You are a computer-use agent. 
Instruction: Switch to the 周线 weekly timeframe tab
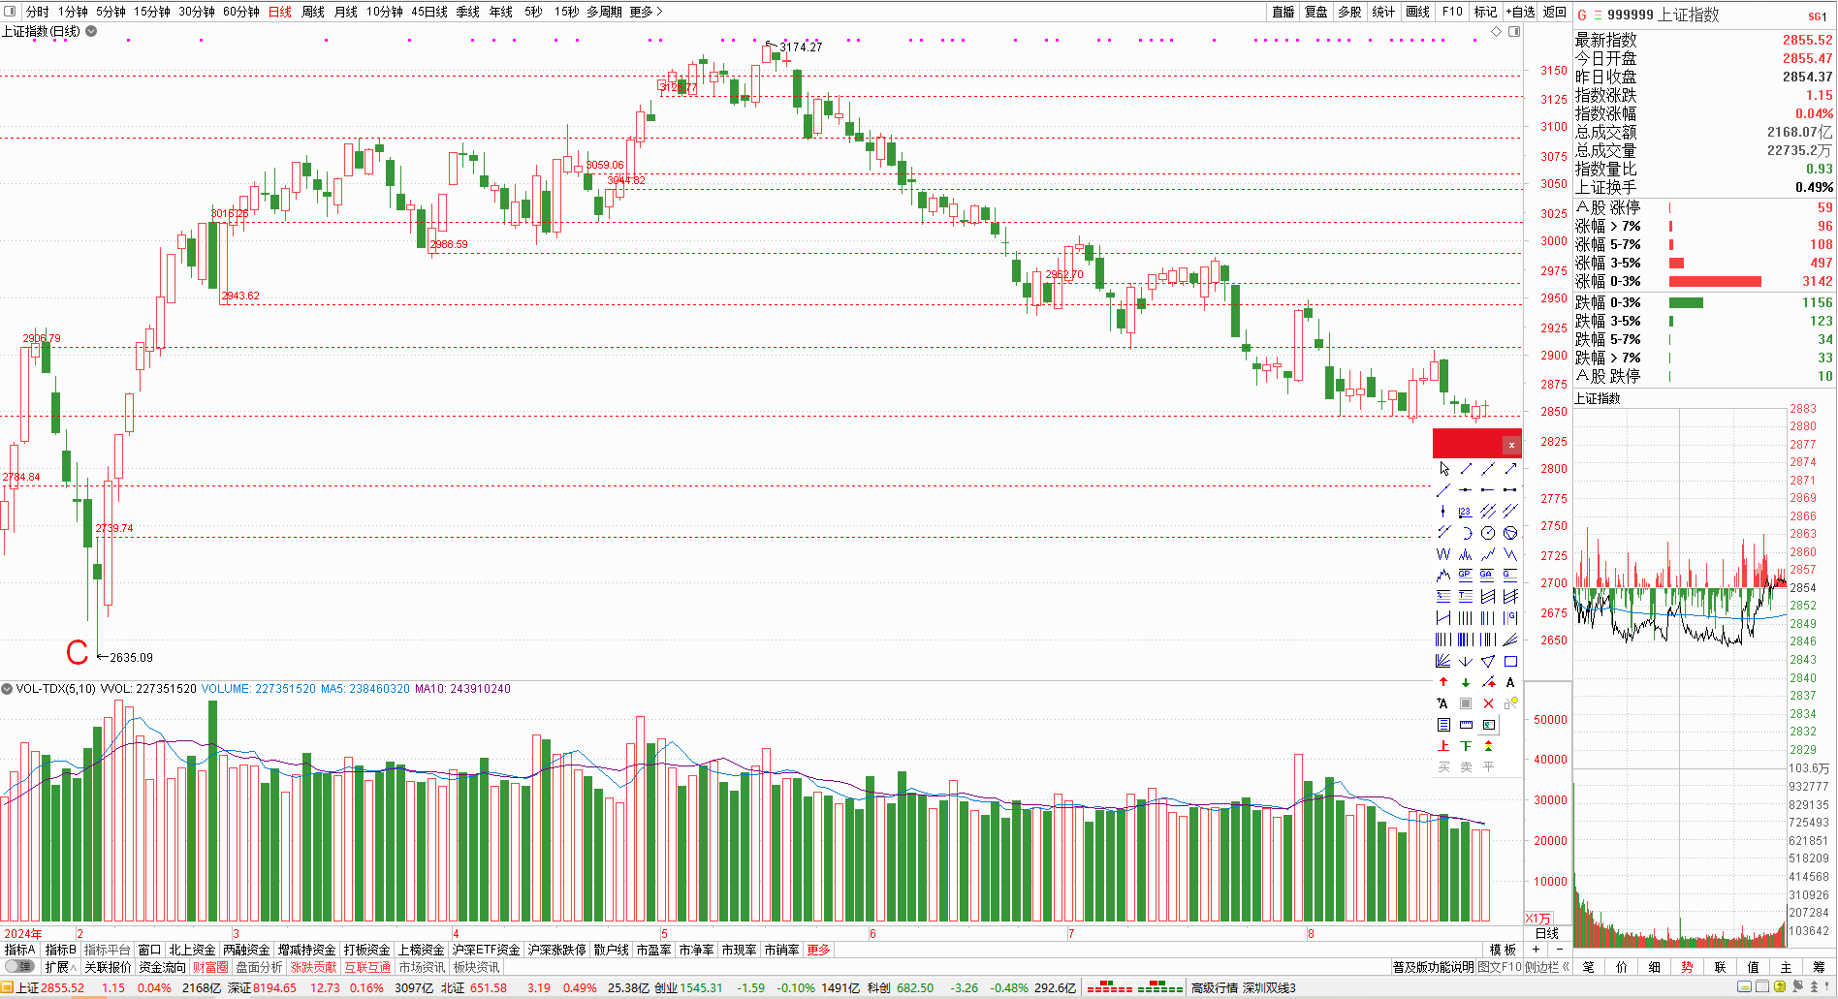[x=313, y=12]
